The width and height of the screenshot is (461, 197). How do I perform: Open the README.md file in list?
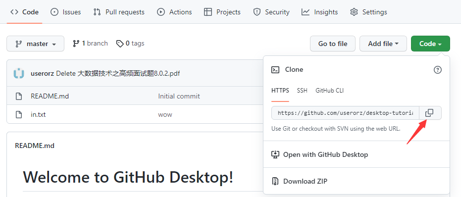[x=50, y=96]
